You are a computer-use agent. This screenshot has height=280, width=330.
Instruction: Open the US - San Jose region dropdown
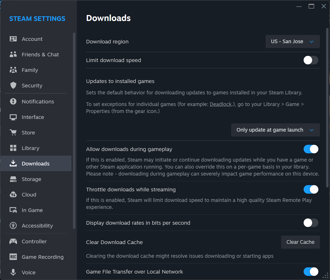pyautogui.click(x=292, y=42)
